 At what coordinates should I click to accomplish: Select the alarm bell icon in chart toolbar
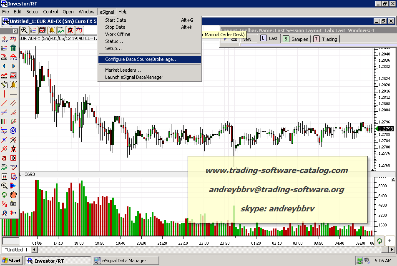52,30
